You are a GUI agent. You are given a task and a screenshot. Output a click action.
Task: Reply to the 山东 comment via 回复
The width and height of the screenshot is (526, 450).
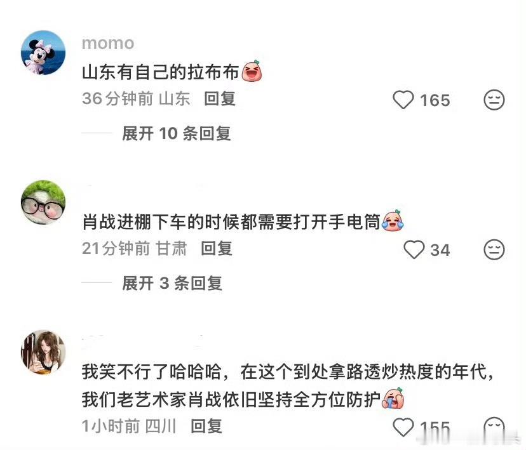coord(219,98)
